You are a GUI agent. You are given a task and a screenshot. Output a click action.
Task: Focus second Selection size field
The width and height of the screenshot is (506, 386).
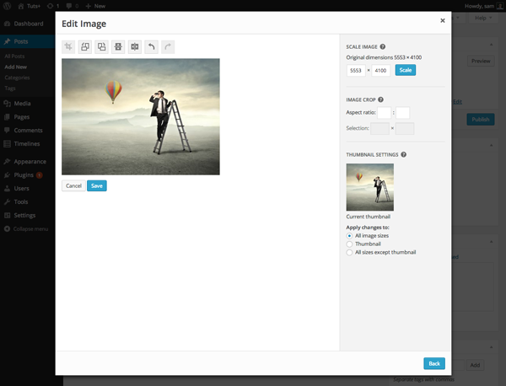tap(405, 128)
